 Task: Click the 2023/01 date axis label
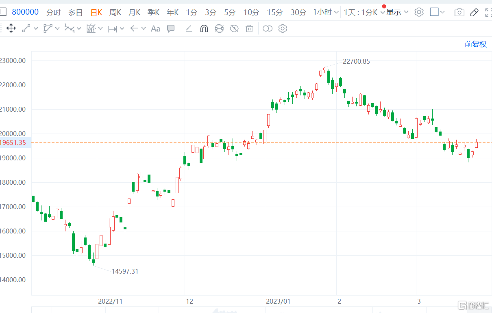(278, 301)
